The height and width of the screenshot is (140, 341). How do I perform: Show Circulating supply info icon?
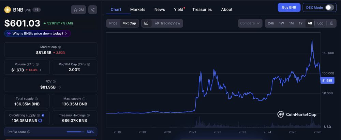[x=39, y=115]
